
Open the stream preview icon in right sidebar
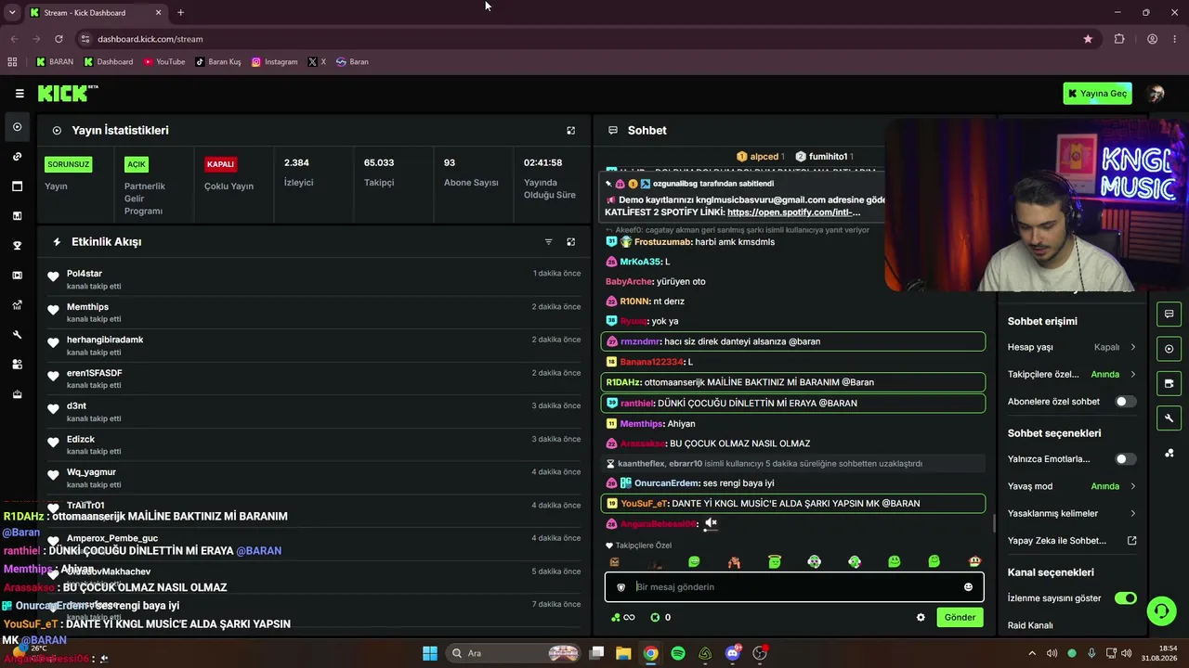tap(1169, 349)
